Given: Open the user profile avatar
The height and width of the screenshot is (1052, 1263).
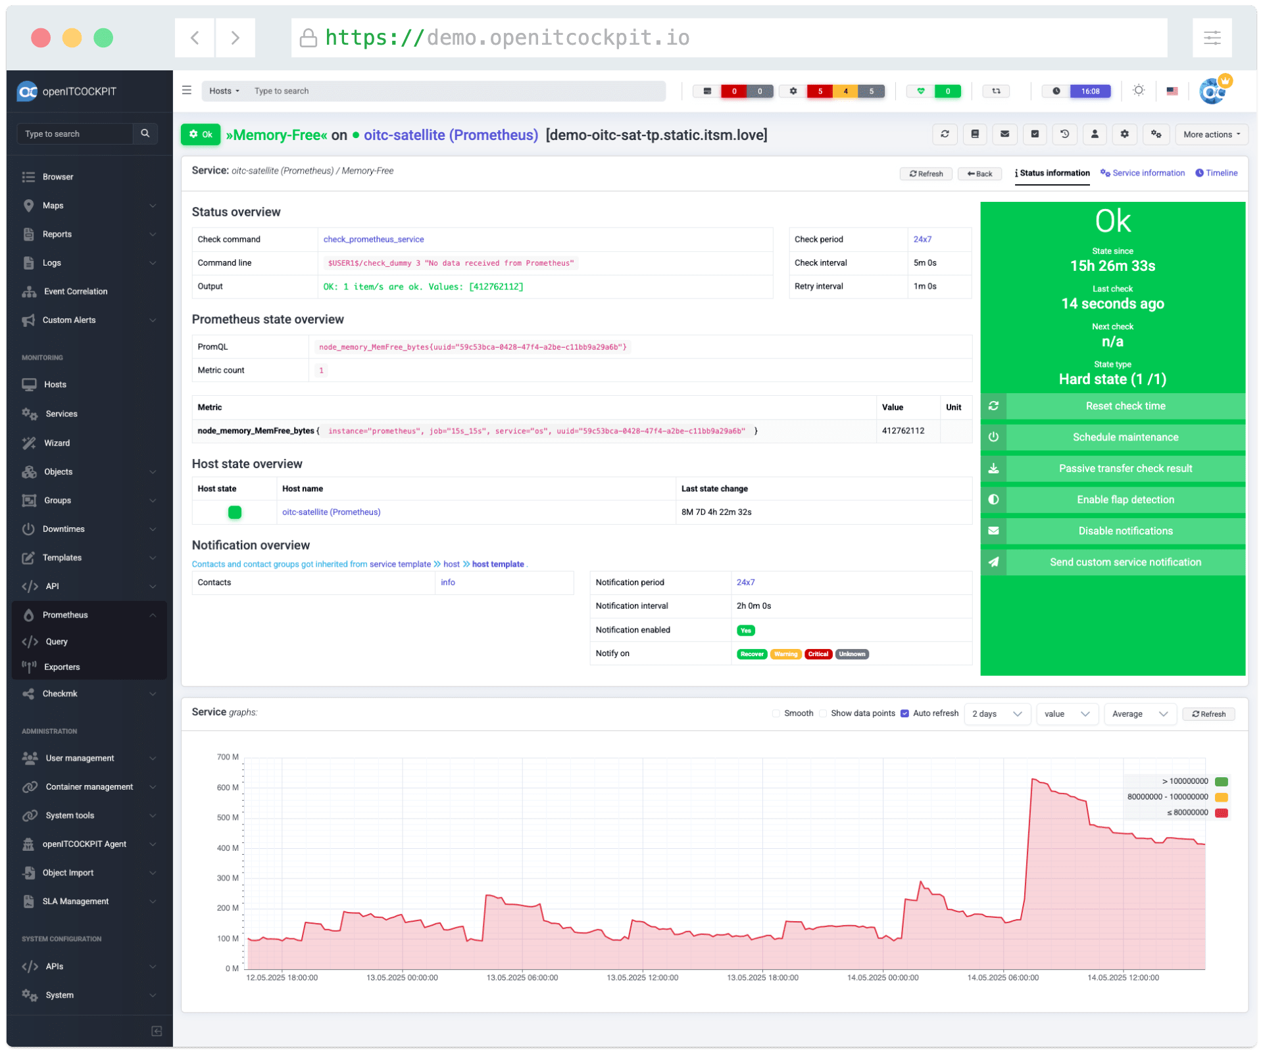Looking at the screenshot, I should click(1214, 91).
